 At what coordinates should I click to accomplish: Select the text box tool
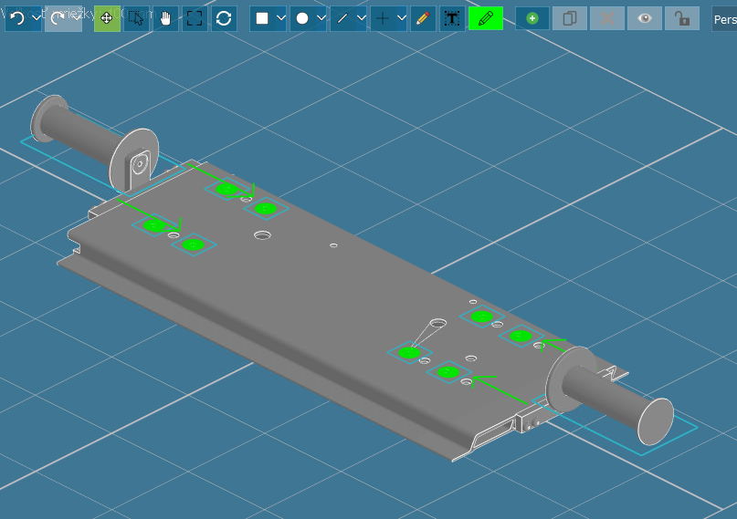(452, 18)
